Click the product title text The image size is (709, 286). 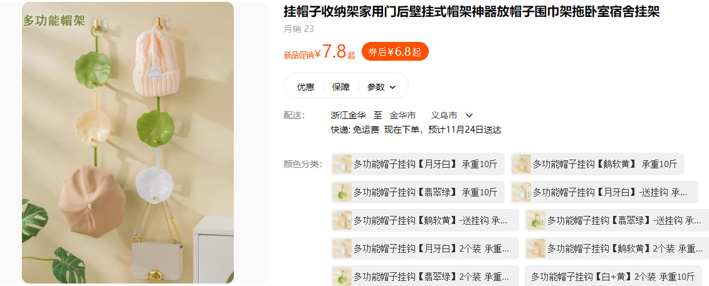click(471, 12)
